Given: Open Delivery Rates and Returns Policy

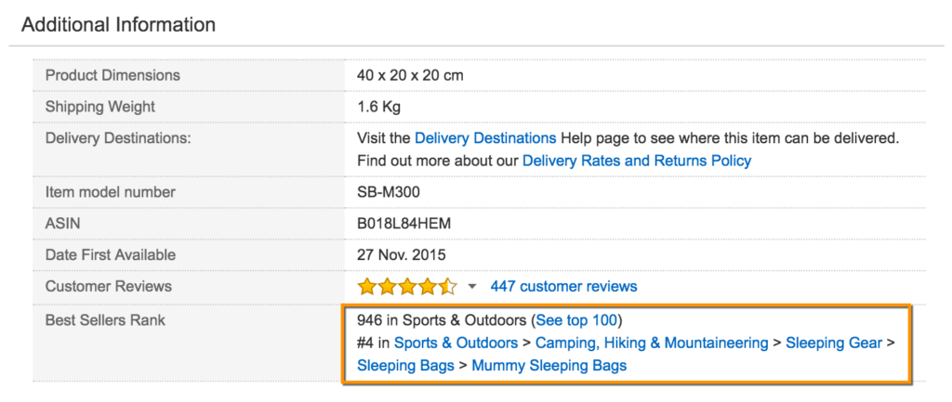Looking at the screenshot, I should (637, 161).
